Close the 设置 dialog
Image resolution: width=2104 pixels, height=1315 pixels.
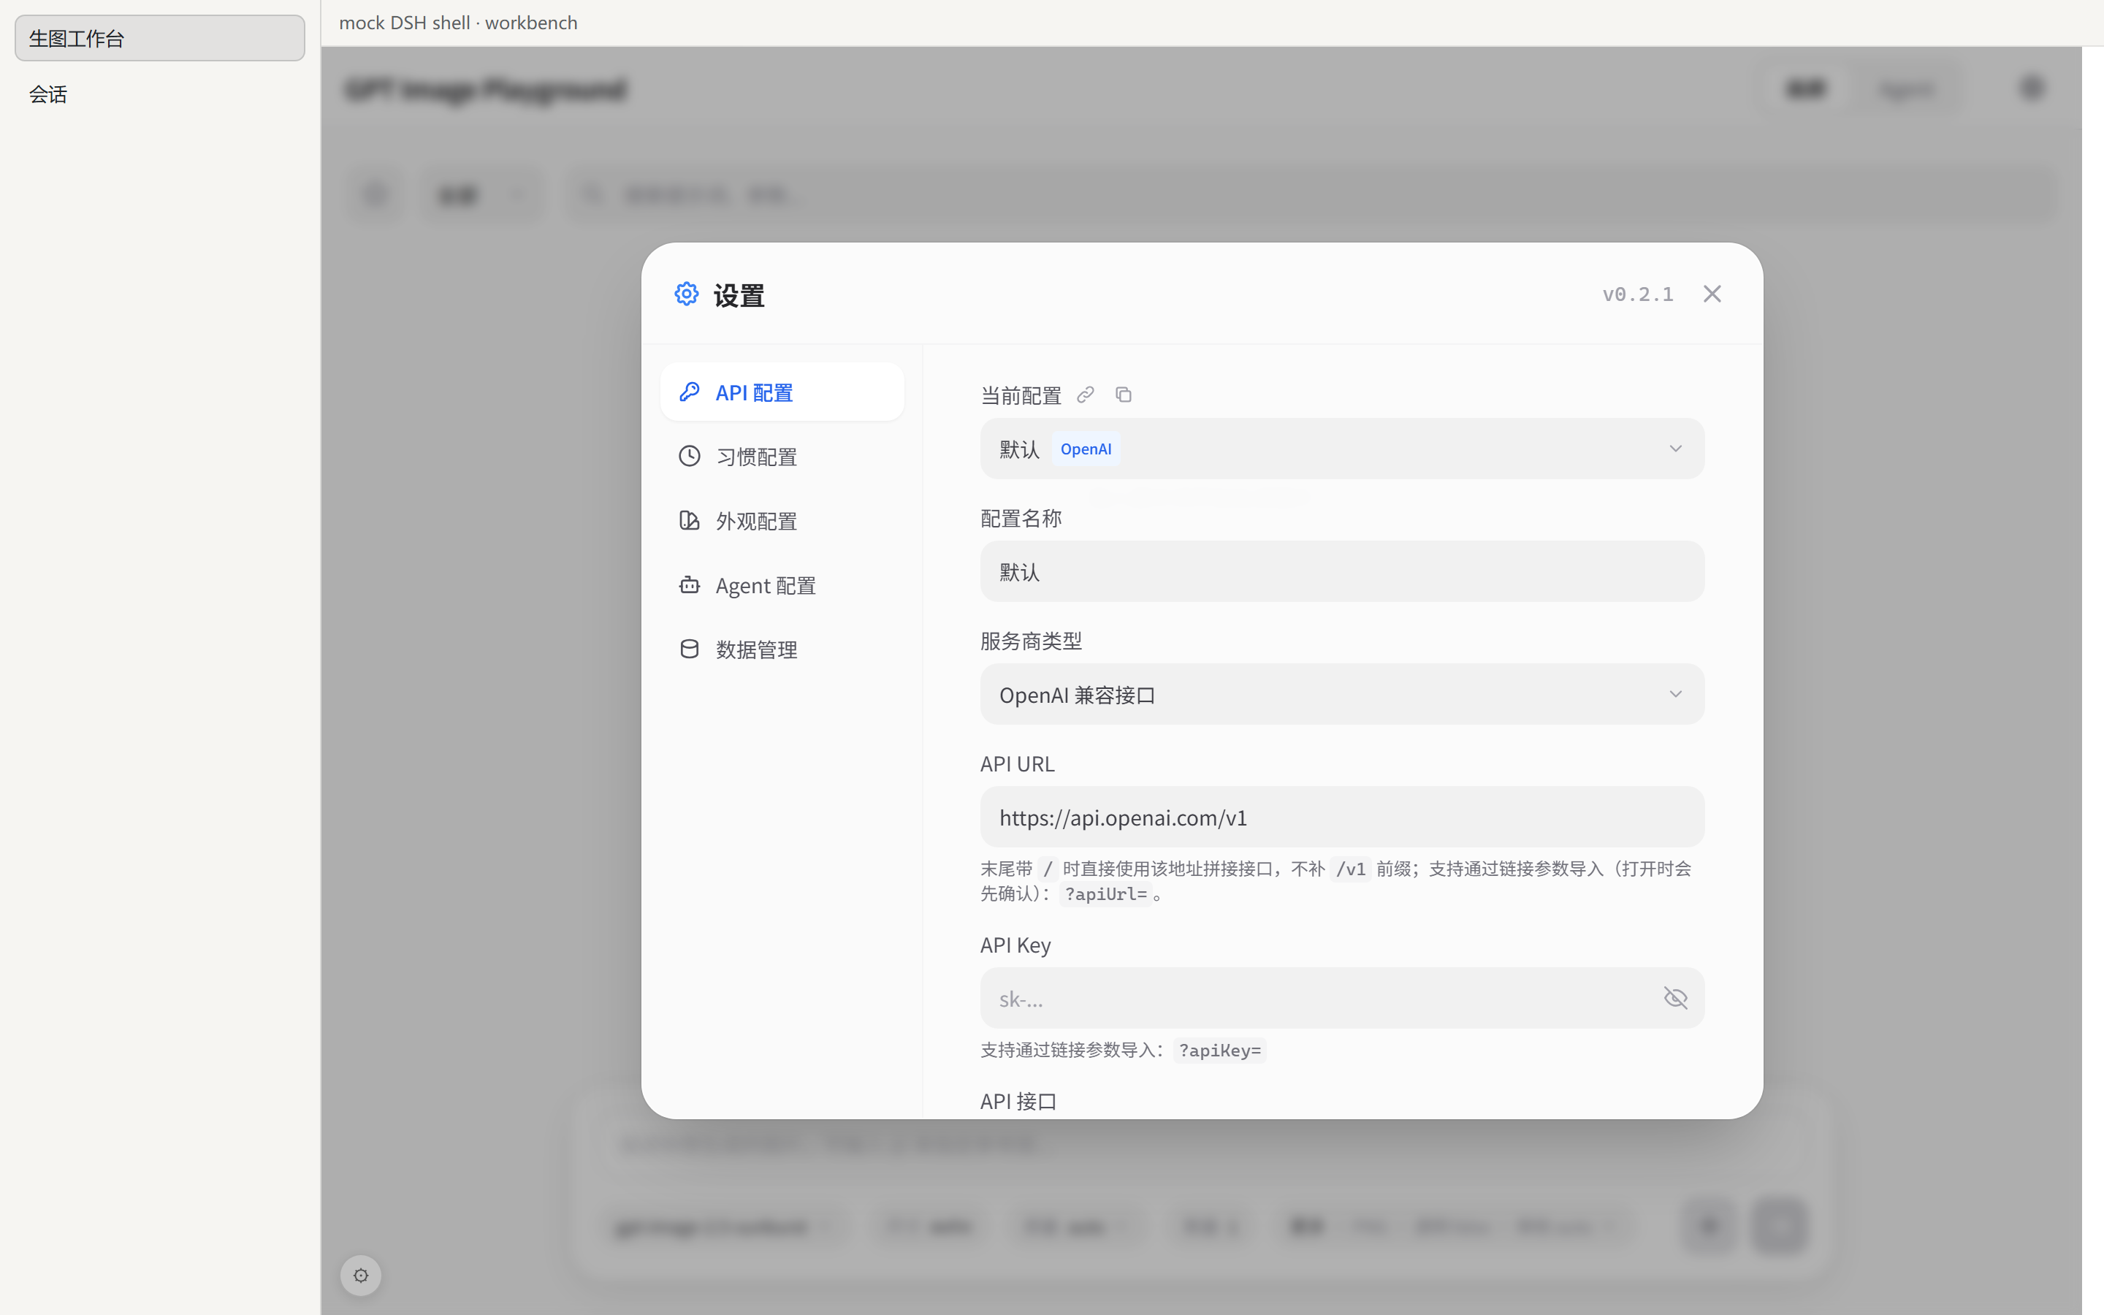1712,294
